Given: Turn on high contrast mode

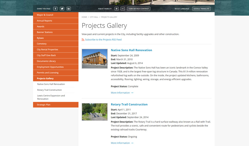Looking at the screenshot, I should click(x=139, y=9).
